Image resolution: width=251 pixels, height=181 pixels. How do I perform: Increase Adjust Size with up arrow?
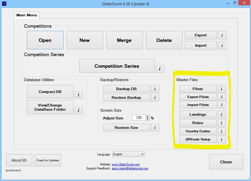[x=148, y=116]
